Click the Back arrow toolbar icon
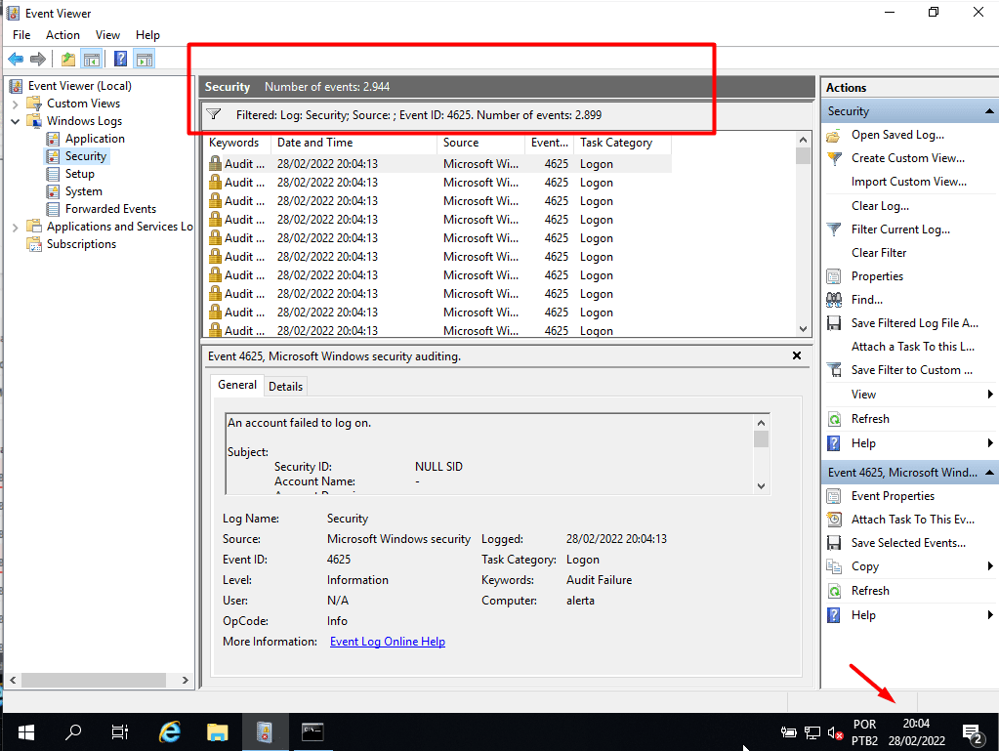999x751 pixels. coord(16,60)
